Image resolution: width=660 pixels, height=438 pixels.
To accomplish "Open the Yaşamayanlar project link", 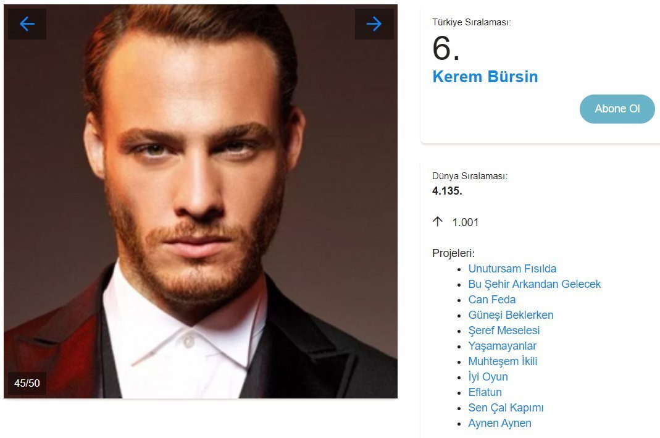I will point(502,346).
